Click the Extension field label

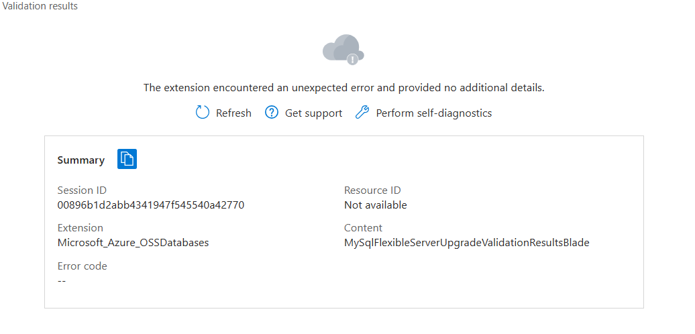(81, 228)
